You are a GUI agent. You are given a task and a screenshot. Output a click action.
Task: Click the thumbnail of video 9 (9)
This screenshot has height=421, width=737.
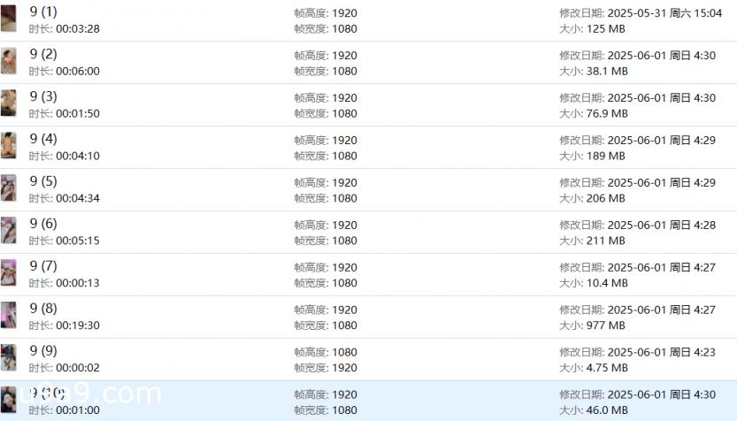9,357
